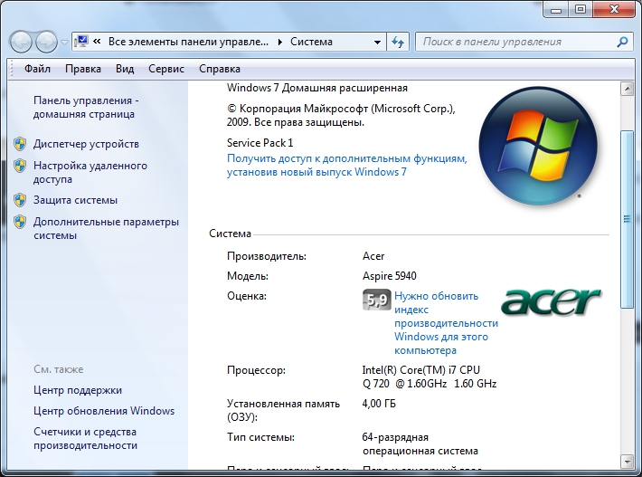
Task: Click the shield icon beside Защита системы
Action: [20, 200]
